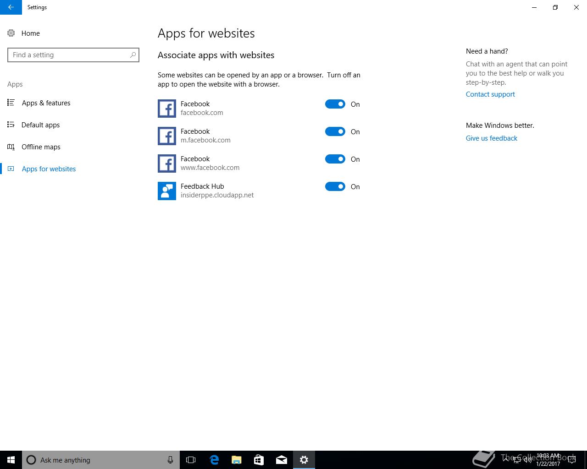Open the Store from taskbar
Screen dimensions: 587x469
(259, 460)
